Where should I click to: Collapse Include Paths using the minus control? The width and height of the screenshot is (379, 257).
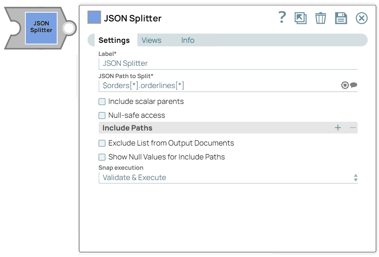point(353,128)
